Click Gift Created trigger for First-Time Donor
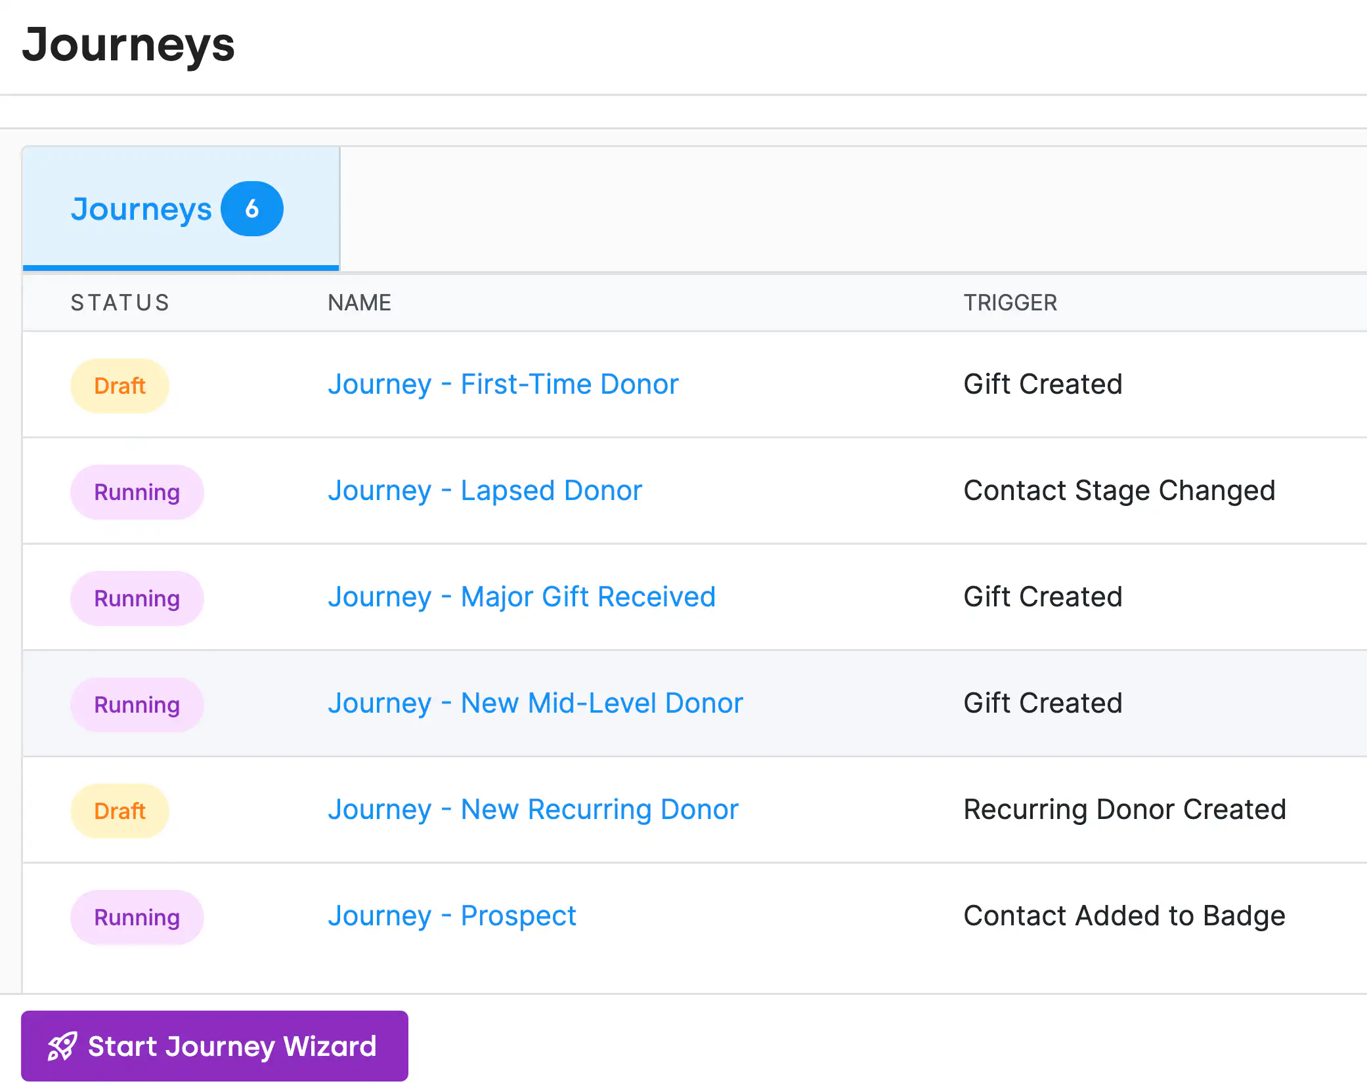Viewport: 1367px width, 1092px height. pyautogui.click(x=1043, y=385)
